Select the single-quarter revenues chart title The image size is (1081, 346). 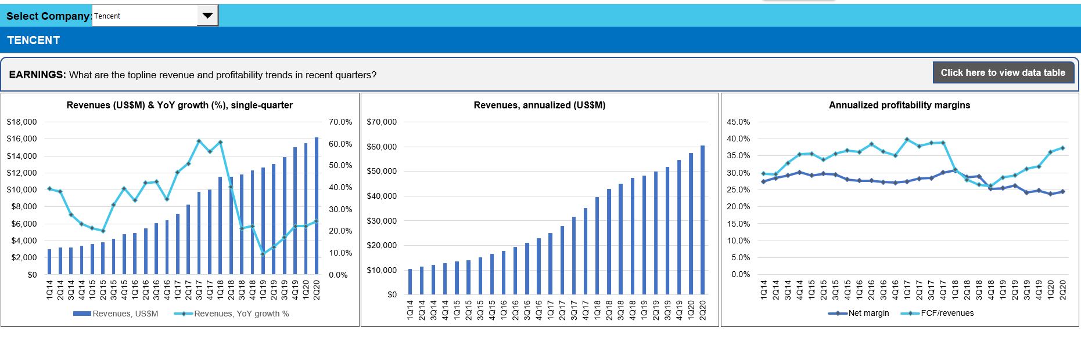(x=179, y=105)
